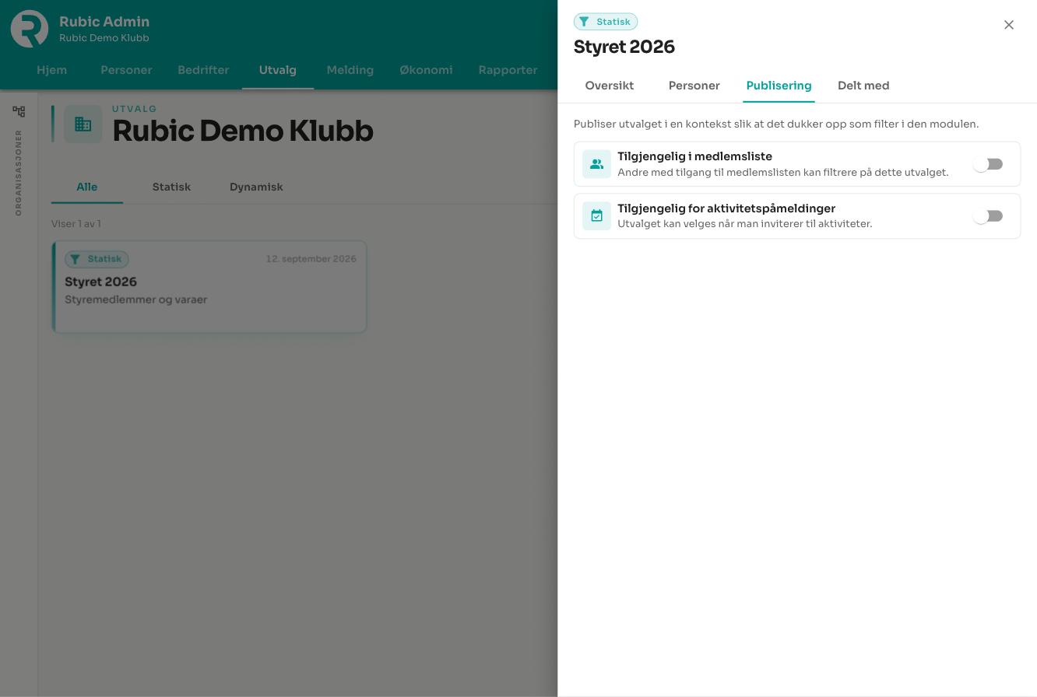
Task: Close the Styret 2026 side panel
Action: pyautogui.click(x=1009, y=25)
